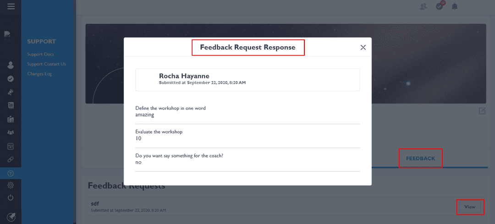Open the Support Contact Us link
Viewport: 495px width, 224px height.
point(46,64)
